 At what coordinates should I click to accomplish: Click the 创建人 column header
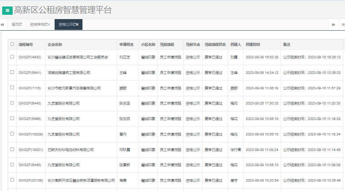click(x=236, y=45)
